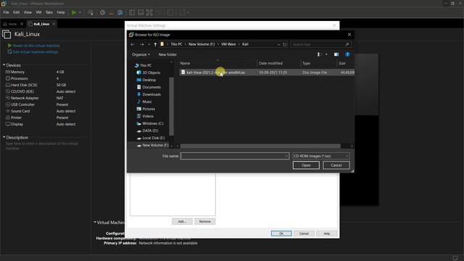Click the navigation pane vertical scrollbar
Viewport: 464px width, 261px height.
click(x=171, y=106)
